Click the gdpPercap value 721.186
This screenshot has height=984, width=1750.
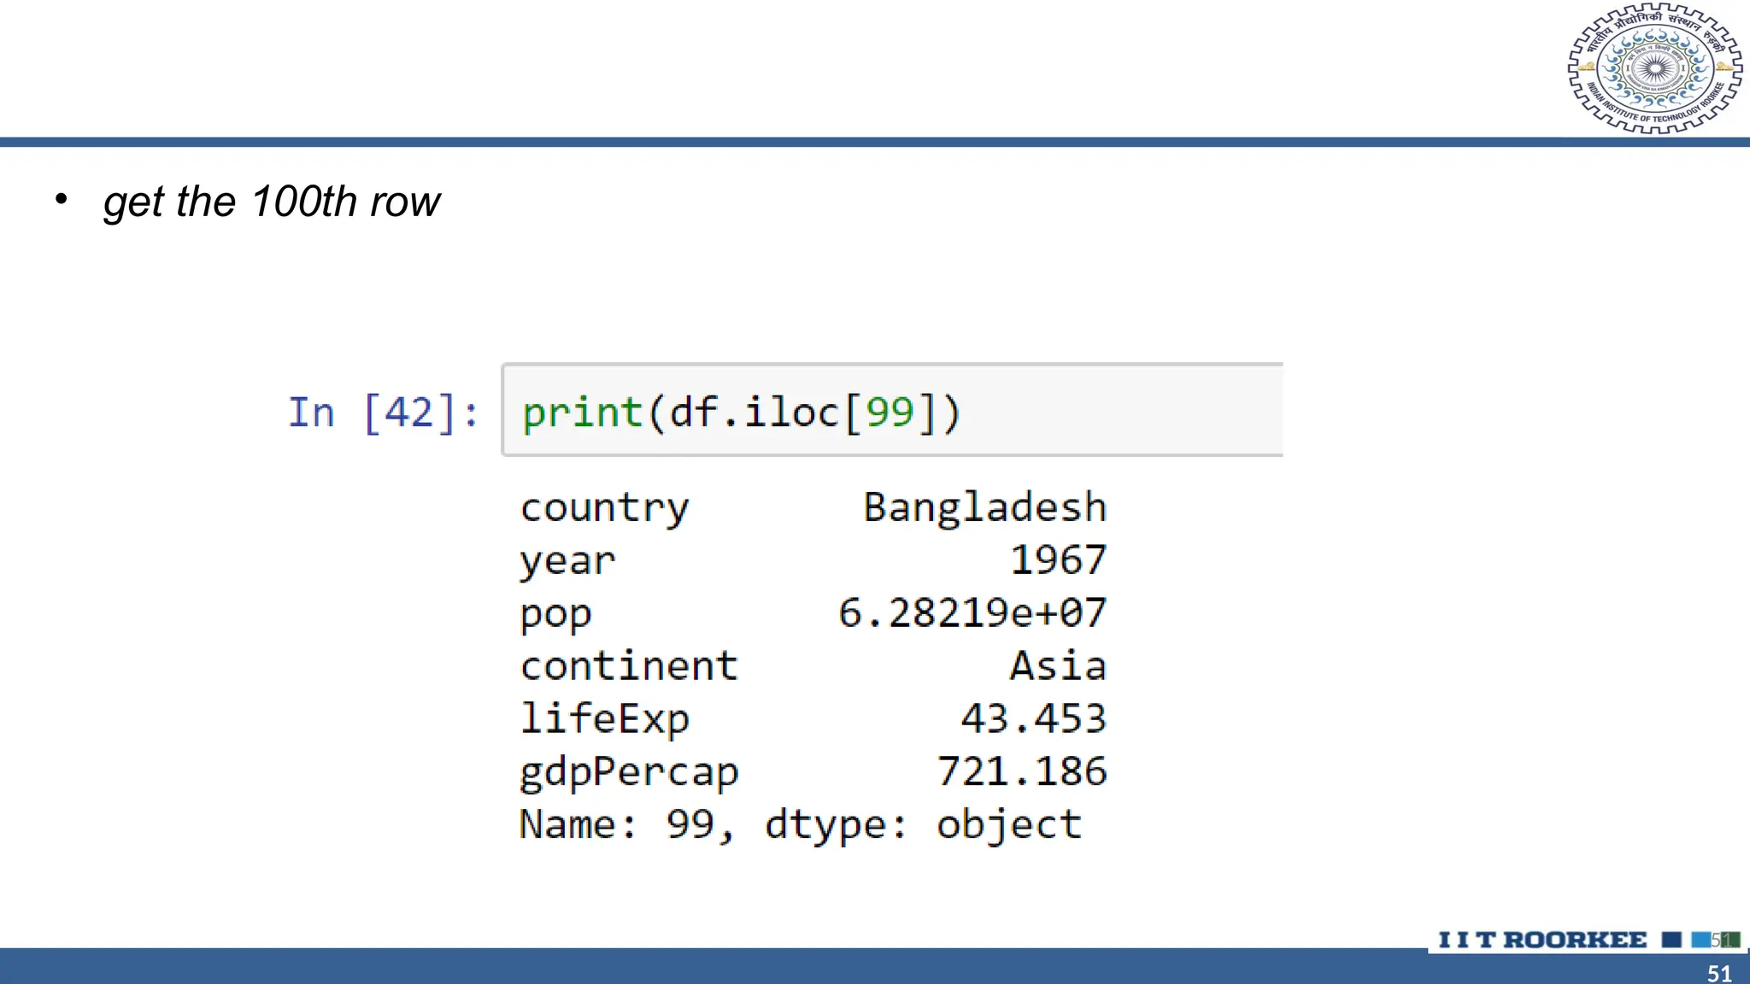click(1021, 771)
